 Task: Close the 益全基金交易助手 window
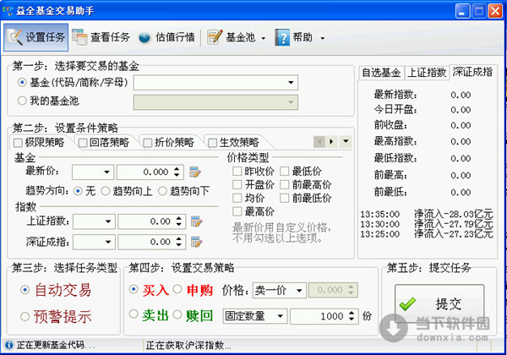(x=495, y=12)
